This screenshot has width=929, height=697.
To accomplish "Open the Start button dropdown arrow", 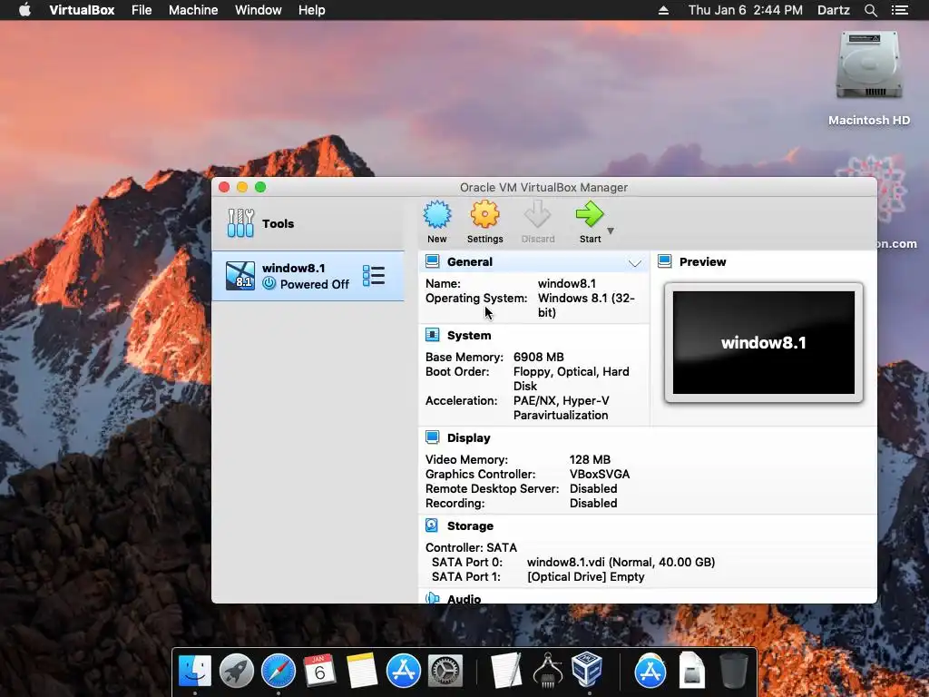I will 611,231.
